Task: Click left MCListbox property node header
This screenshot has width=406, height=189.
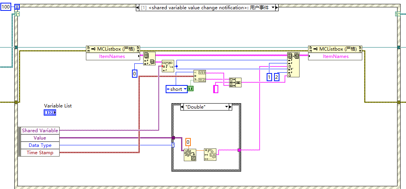Action: point(113,49)
